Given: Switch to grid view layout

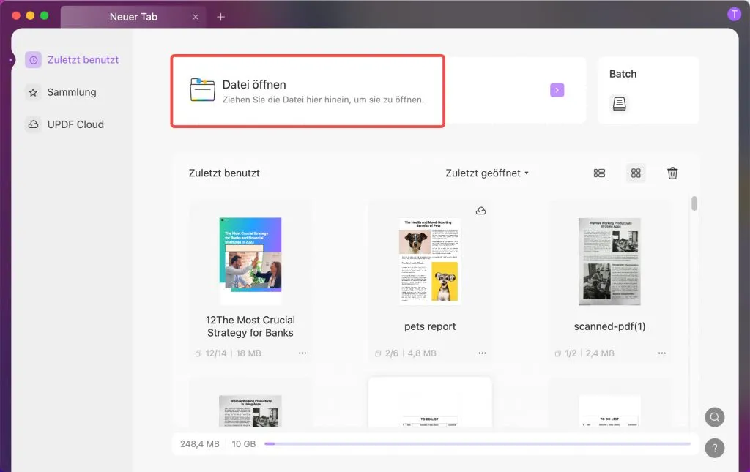Looking at the screenshot, I should [x=636, y=173].
